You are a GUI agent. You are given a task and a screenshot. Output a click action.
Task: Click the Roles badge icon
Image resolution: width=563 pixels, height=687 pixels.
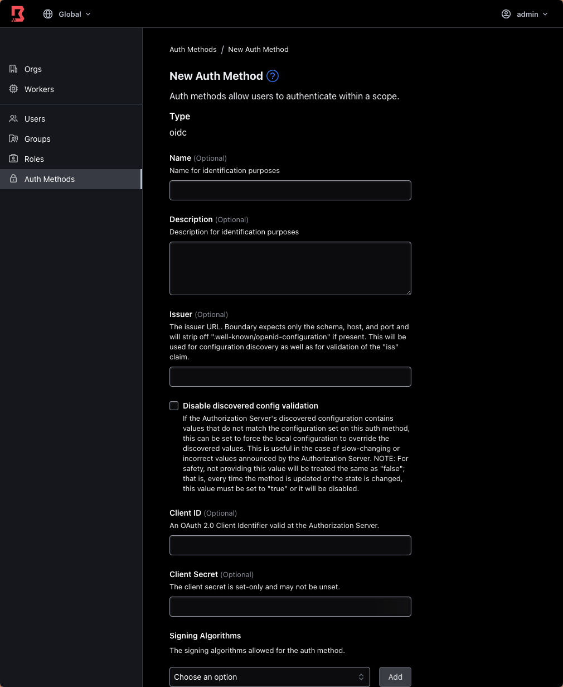tap(13, 159)
